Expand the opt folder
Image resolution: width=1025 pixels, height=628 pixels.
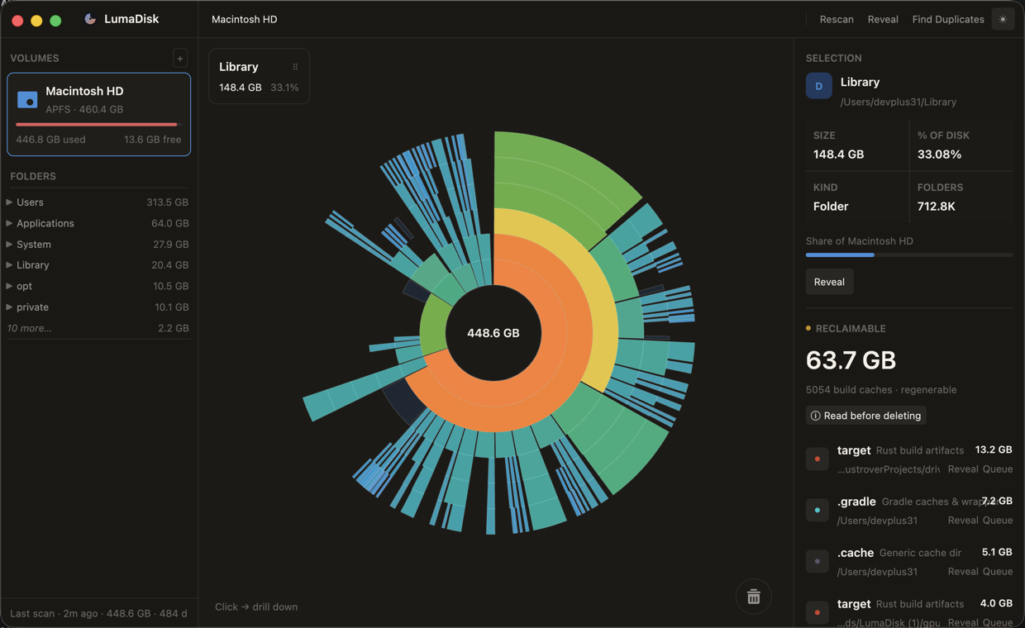[x=9, y=286]
